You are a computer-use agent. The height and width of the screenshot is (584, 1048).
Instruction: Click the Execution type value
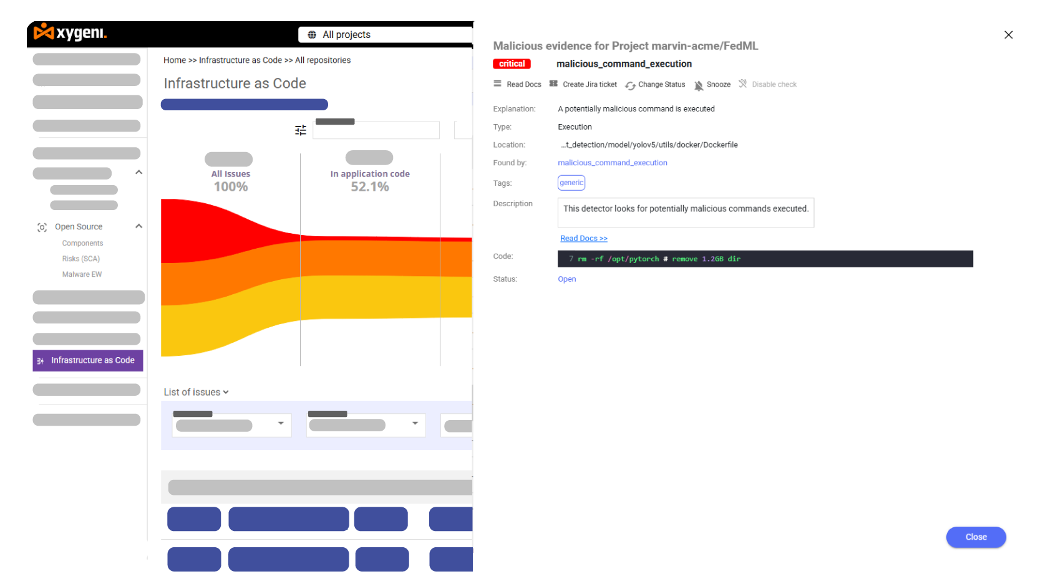[575, 127]
